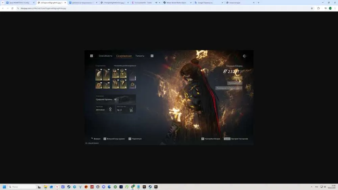Select the second weapon slot in top row
Viewport: 338px width, 190px height.
coord(106,74)
